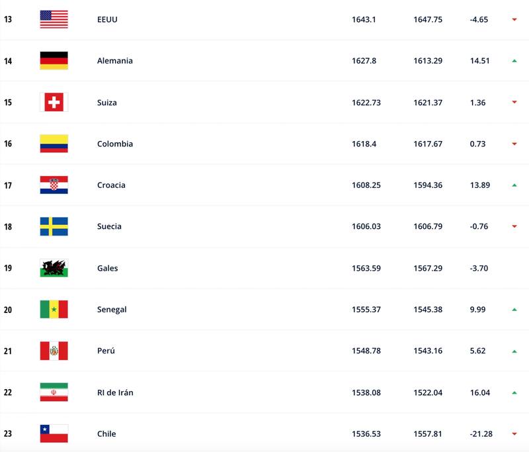Click the Colombia flag icon

pos(54,144)
